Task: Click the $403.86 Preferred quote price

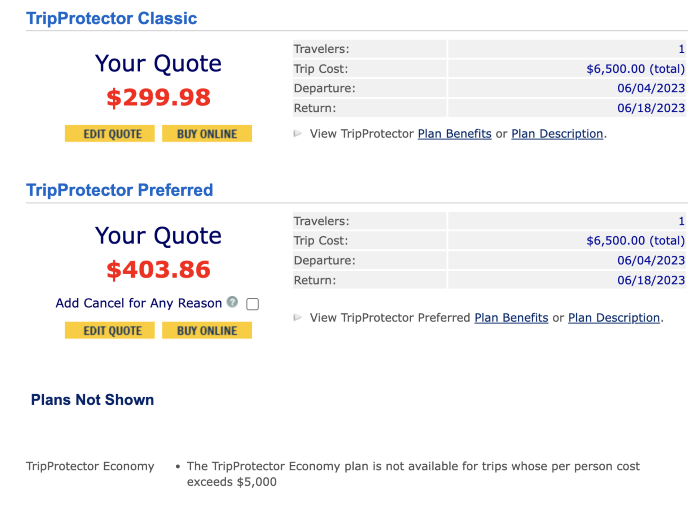Action: pyautogui.click(x=158, y=269)
